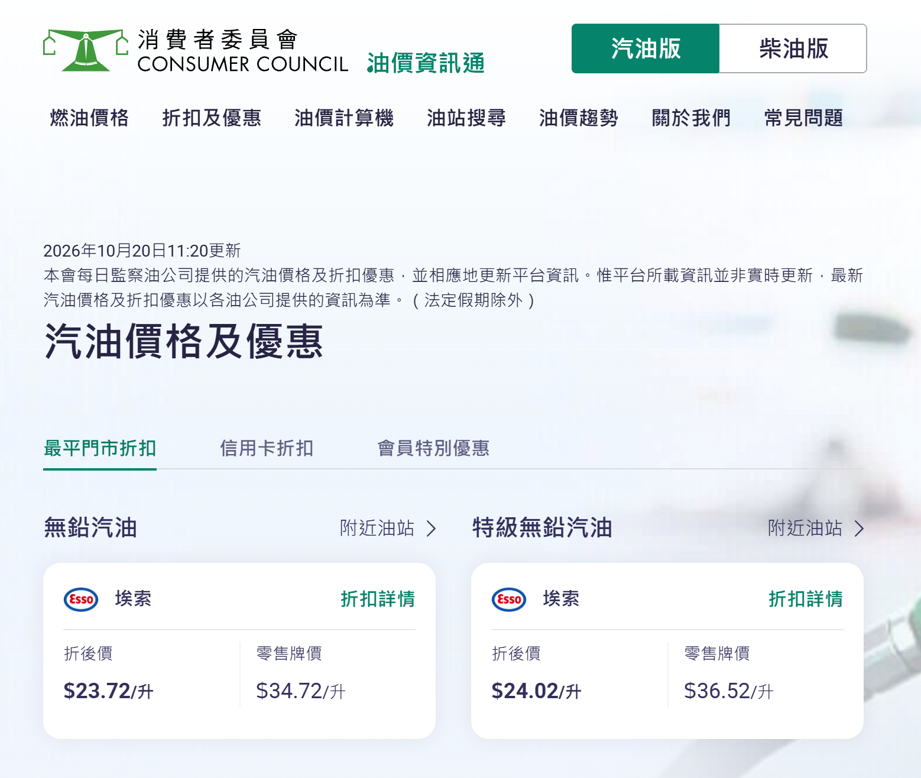Click 零售牌價 label in the 特級無鉛汽油 card
Viewport: 921px width, 778px height.
pos(717,653)
